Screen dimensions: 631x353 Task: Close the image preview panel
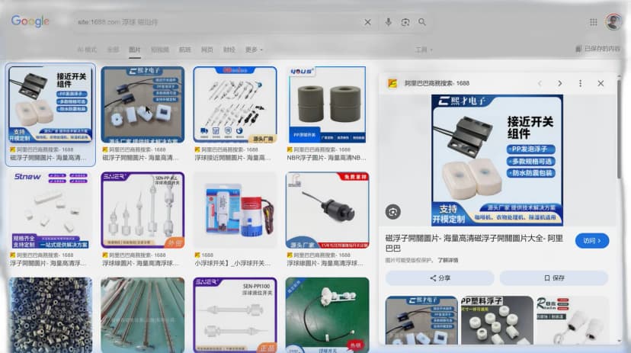click(x=601, y=83)
